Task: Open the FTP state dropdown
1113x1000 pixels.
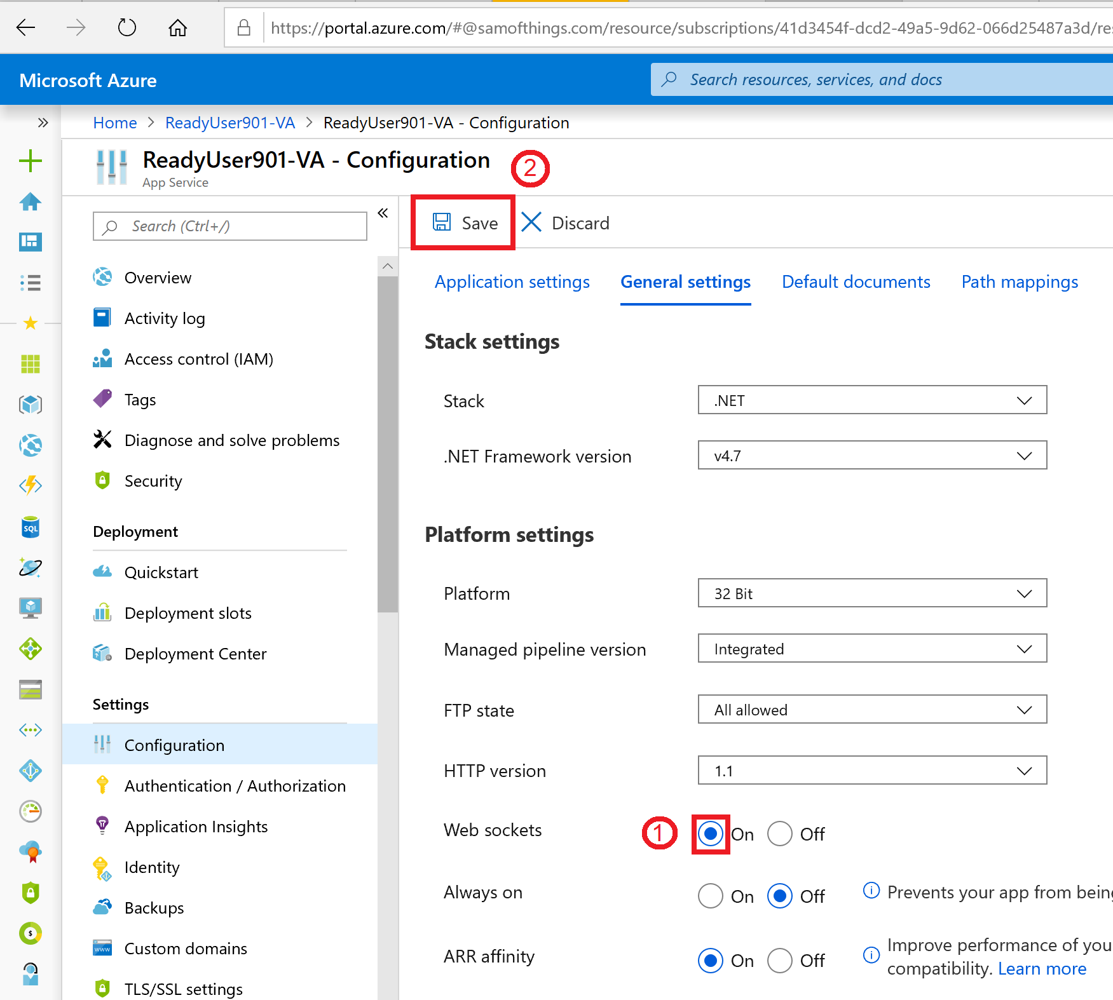Action: pos(872,709)
